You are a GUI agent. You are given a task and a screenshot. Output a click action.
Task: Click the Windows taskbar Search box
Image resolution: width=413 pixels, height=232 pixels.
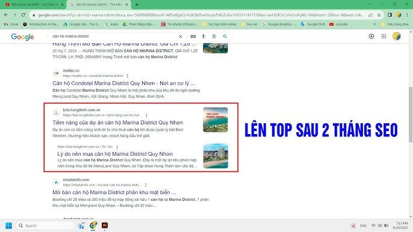45,225
